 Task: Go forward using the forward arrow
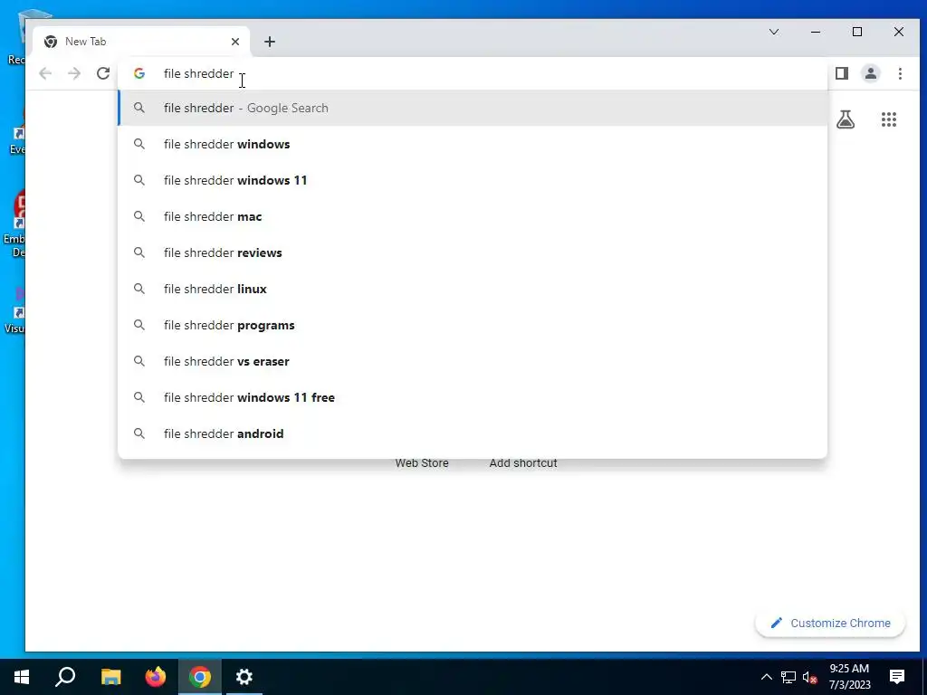tap(74, 73)
